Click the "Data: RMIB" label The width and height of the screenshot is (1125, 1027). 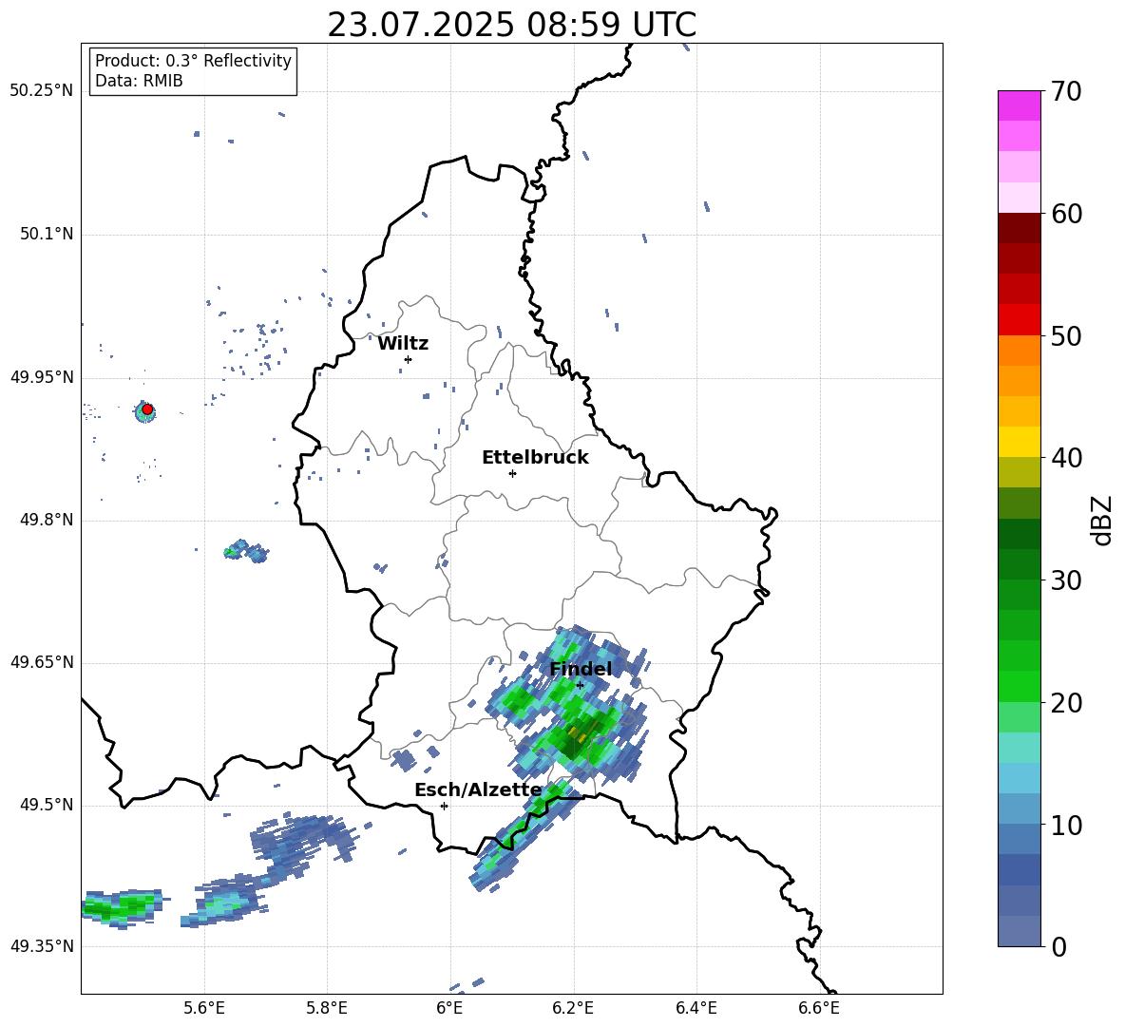[139, 81]
